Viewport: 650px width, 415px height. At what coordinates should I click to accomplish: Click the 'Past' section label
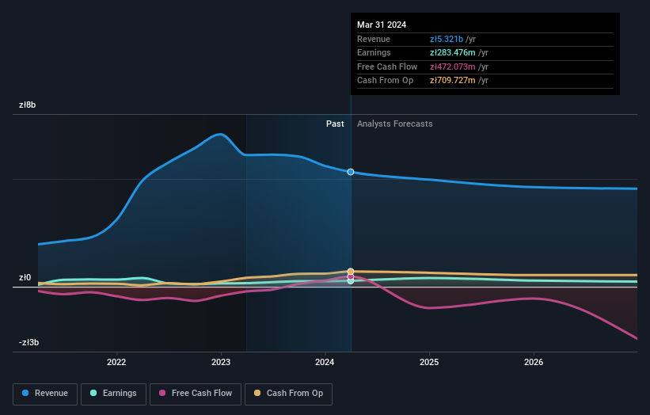(335, 124)
